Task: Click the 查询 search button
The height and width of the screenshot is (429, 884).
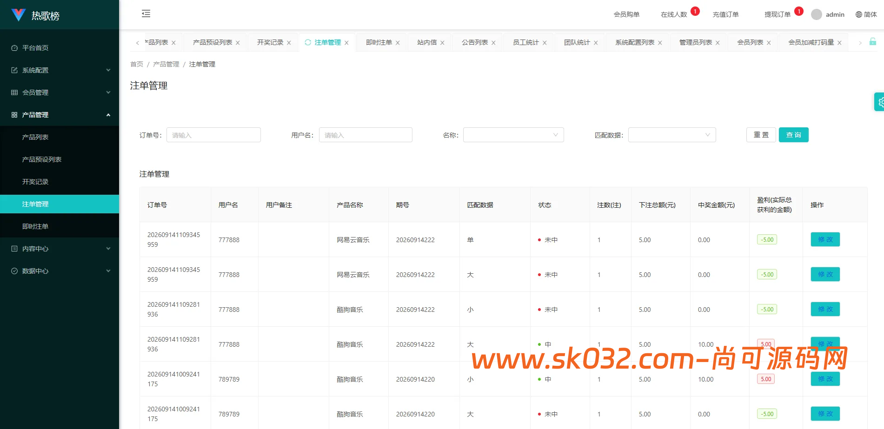Action: click(794, 135)
